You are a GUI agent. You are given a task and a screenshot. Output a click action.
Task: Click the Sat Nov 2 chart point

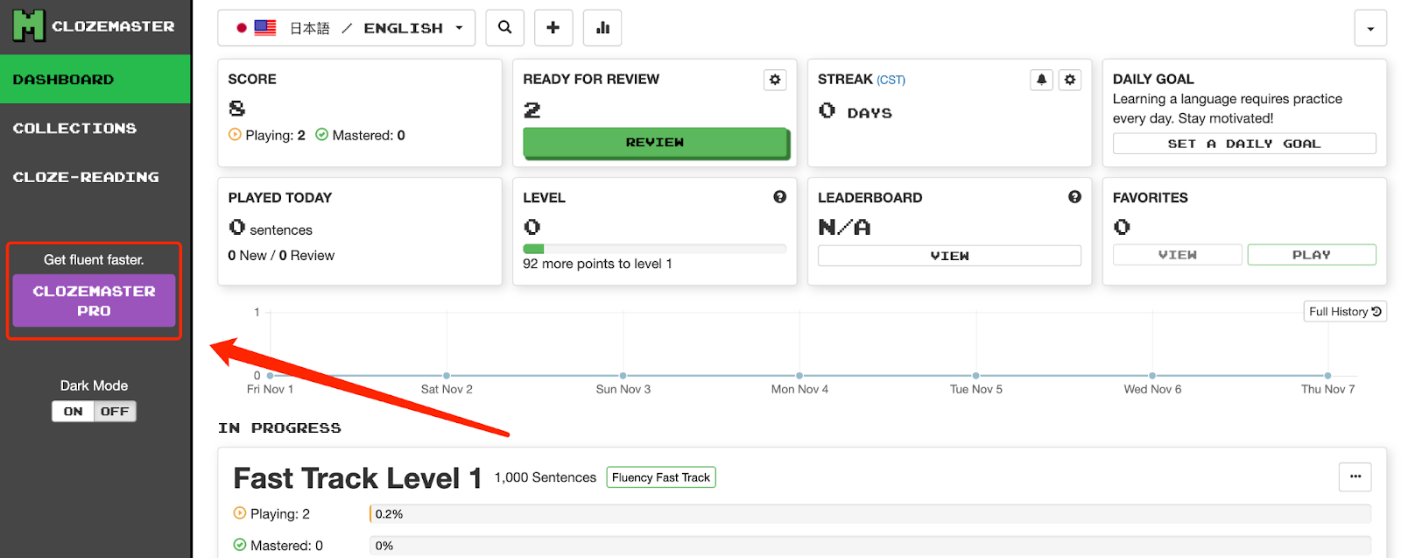point(447,376)
